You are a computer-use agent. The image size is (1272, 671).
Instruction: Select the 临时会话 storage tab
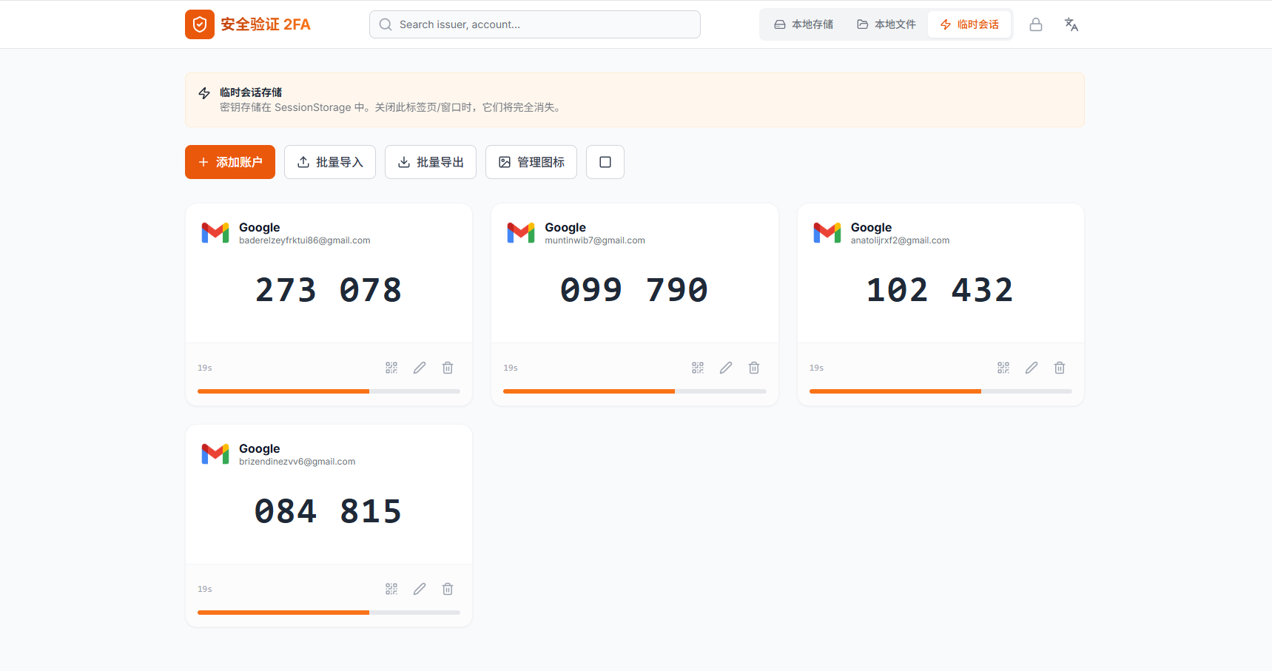(969, 24)
